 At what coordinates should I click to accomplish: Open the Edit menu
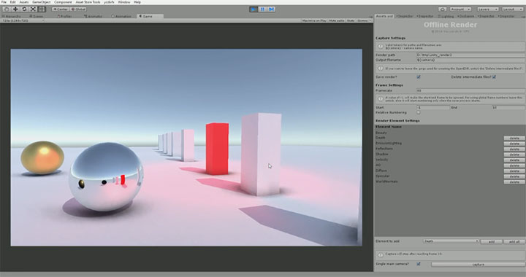(x=12, y=2)
